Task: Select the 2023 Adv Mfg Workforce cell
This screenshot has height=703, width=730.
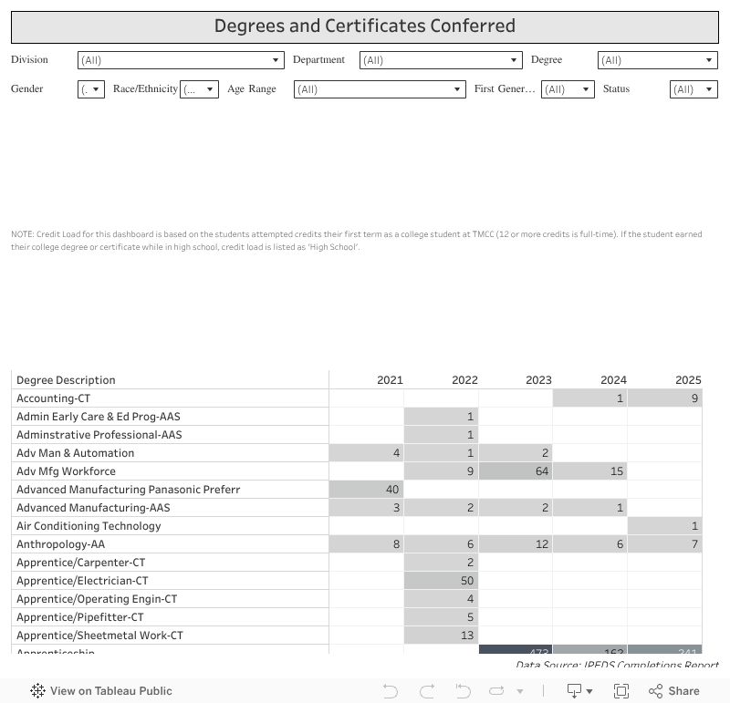Action: [x=516, y=471]
